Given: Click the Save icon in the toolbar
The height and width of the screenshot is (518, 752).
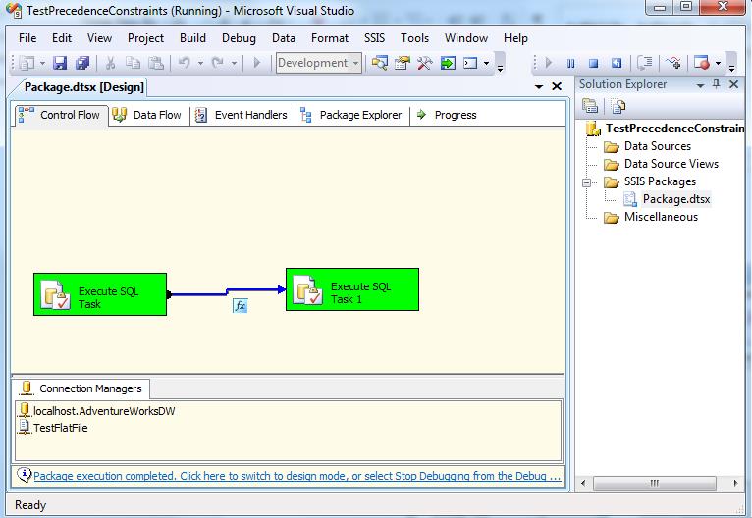Looking at the screenshot, I should [60, 63].
